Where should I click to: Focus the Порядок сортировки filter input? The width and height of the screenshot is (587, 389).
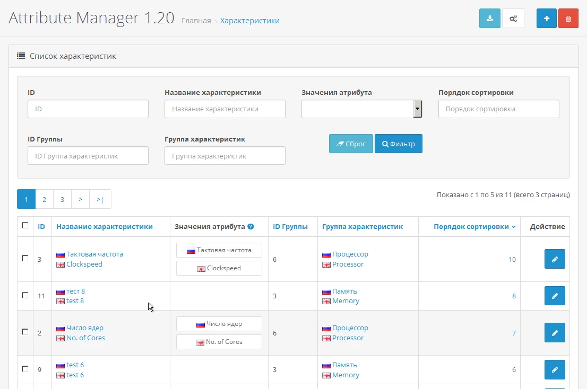[x=499, y=109]
